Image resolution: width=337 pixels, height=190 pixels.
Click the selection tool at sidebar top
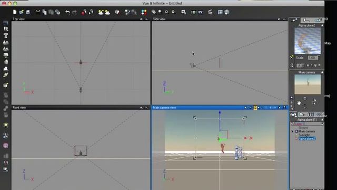point(6,22)
